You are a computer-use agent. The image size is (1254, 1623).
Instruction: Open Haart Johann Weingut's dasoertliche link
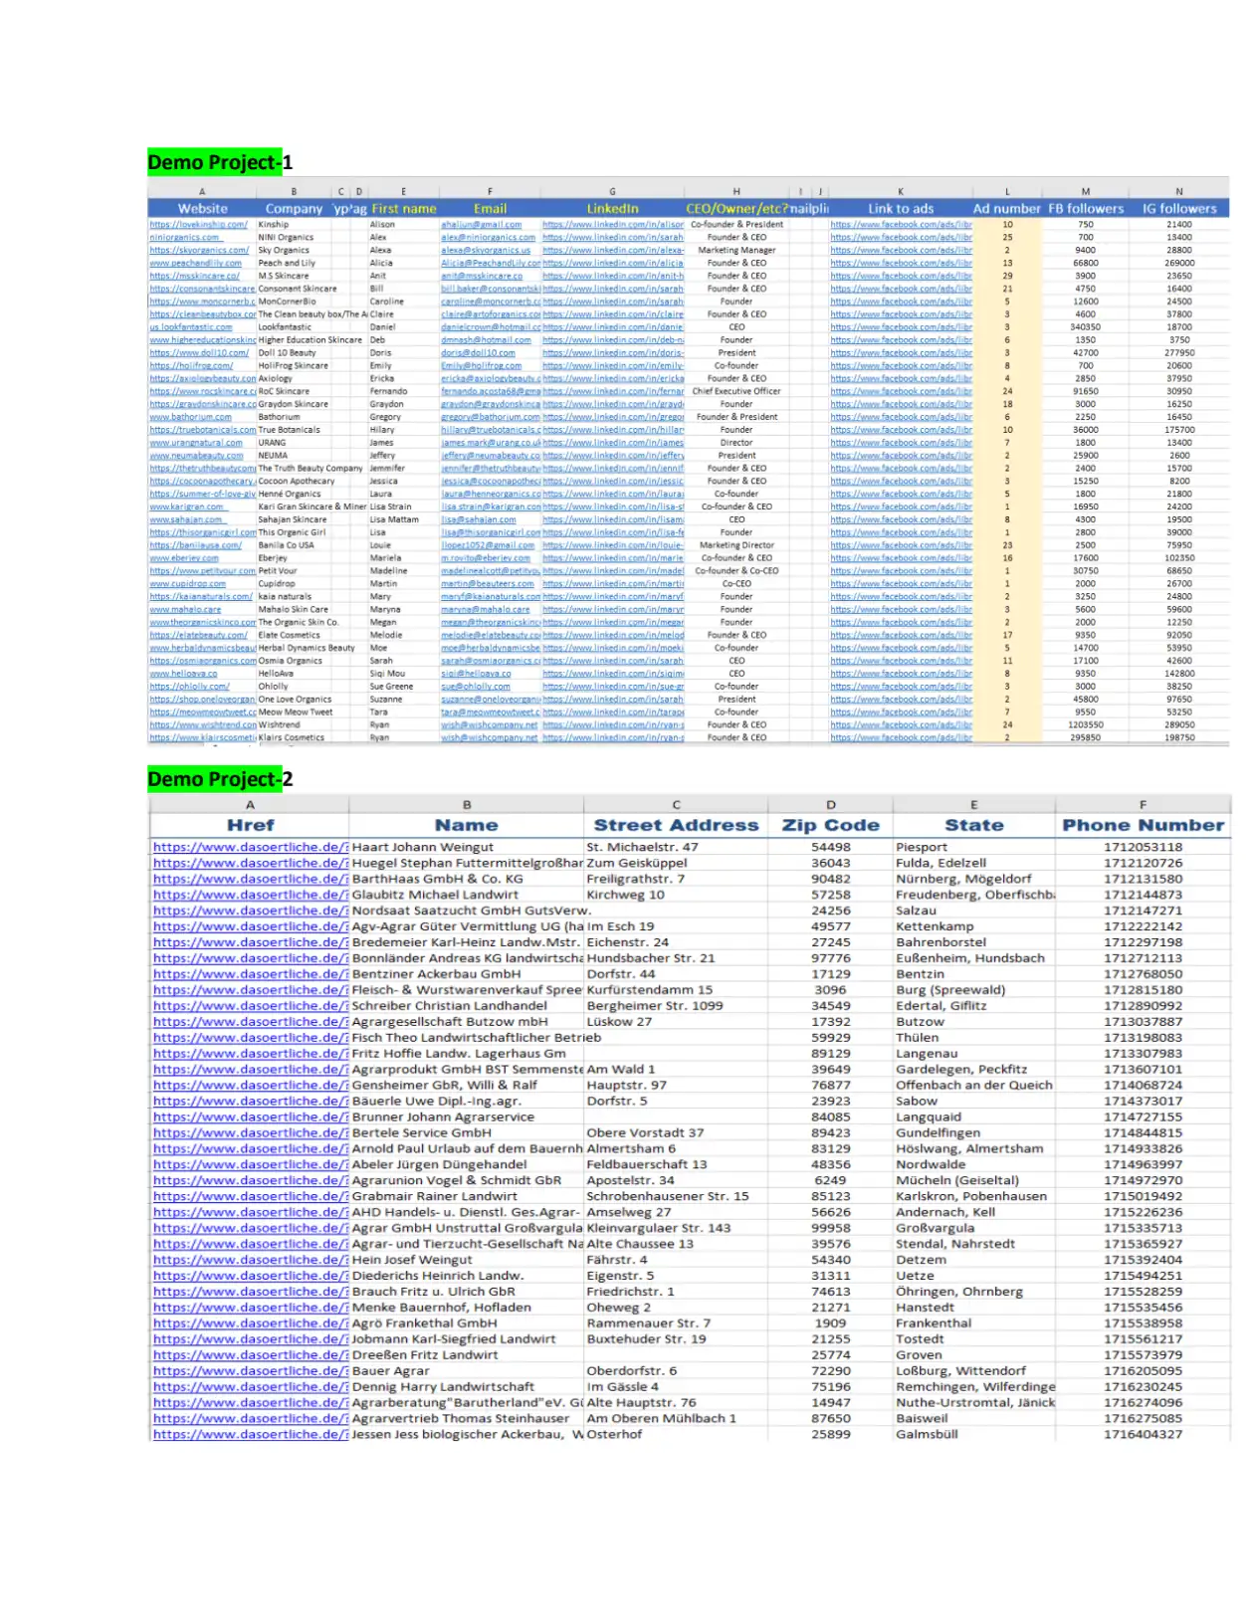coord(249,847)
